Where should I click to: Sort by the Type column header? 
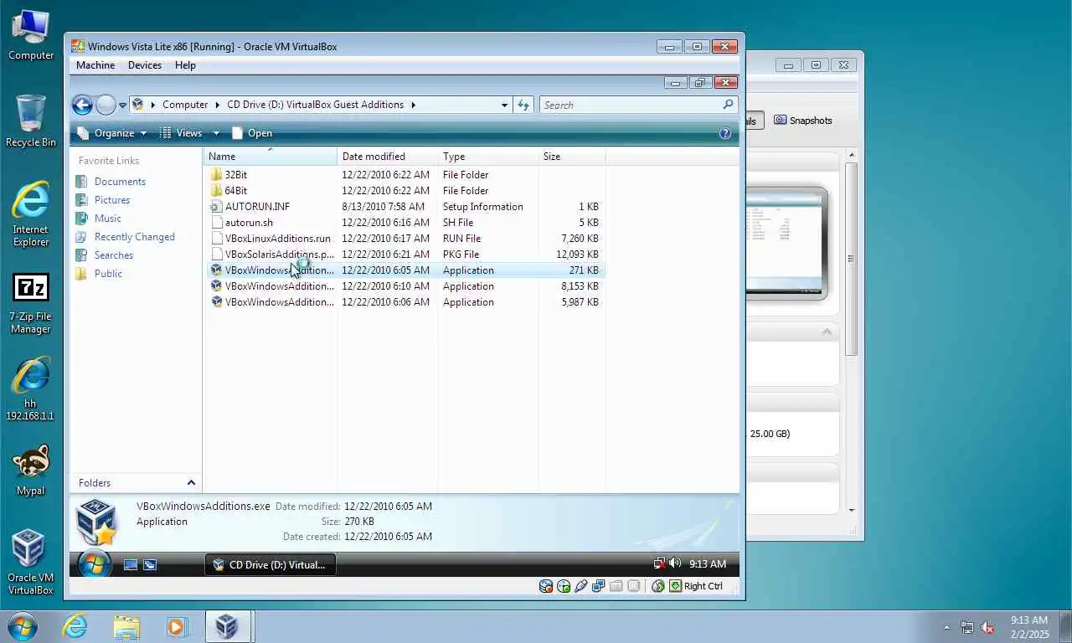point(488,157)
